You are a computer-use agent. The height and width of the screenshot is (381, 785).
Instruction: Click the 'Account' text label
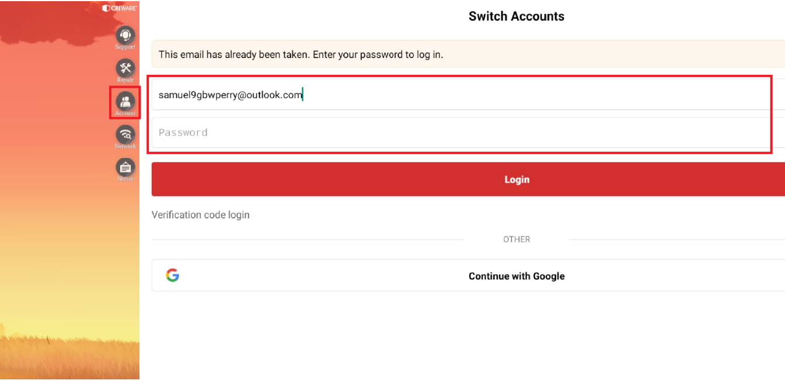(125, 113)
